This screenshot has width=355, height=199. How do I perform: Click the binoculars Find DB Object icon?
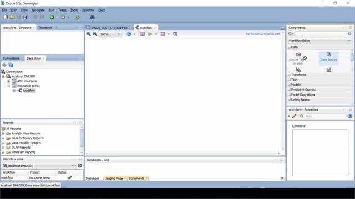(x=92, y=17)
